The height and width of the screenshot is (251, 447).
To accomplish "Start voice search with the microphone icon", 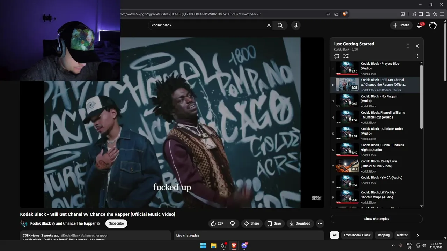I will click(x=296, y=25).
